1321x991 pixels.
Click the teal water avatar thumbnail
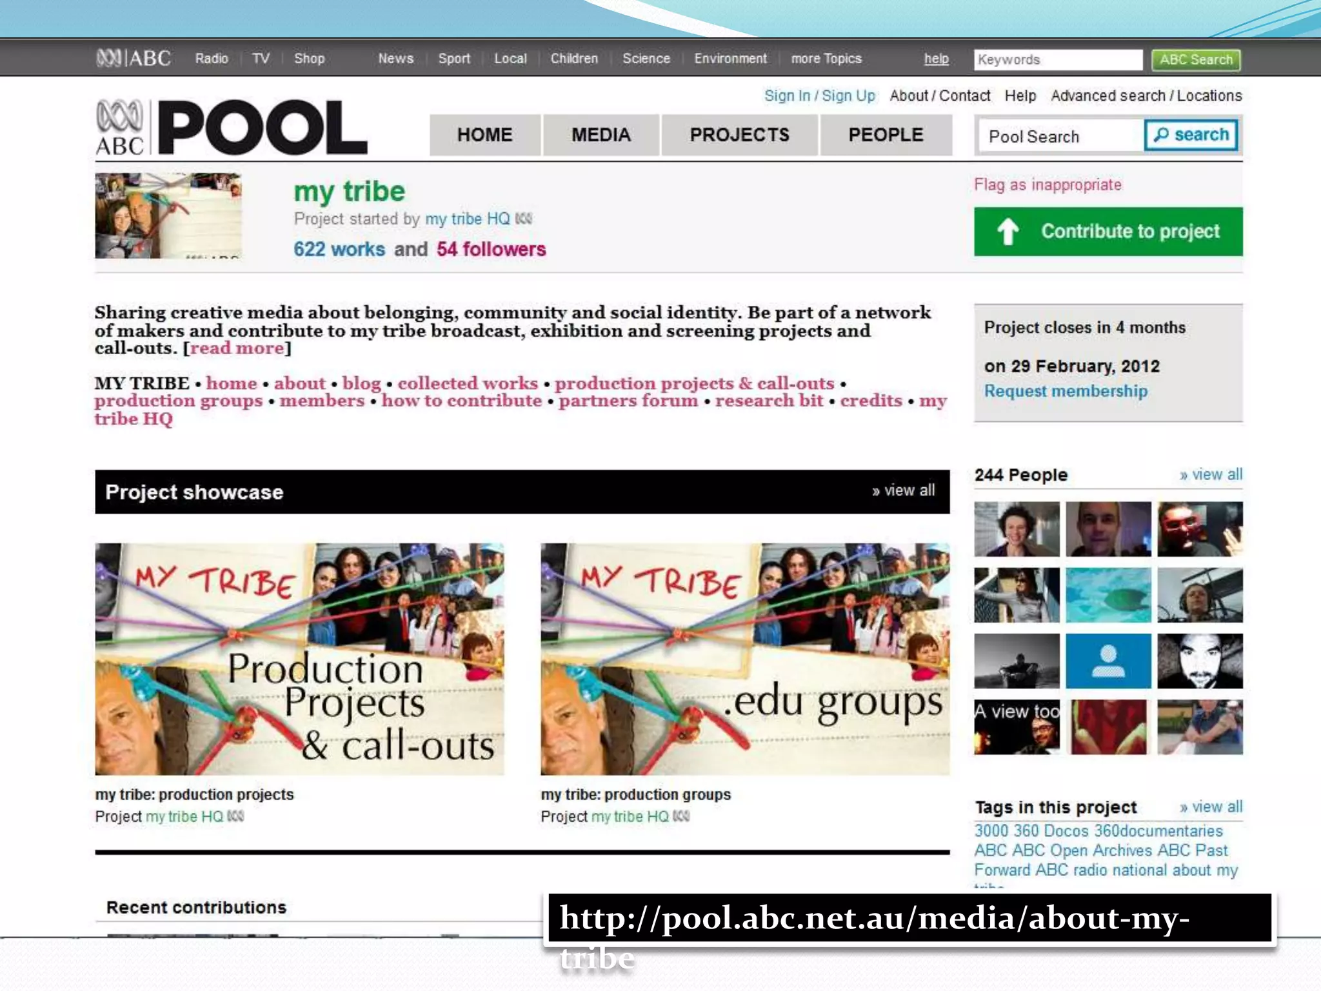click(1108, 595)
